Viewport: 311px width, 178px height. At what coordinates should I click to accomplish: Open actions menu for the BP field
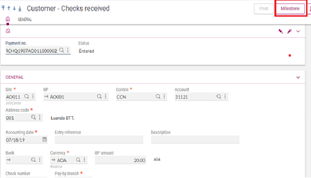(x=106, y=97)
